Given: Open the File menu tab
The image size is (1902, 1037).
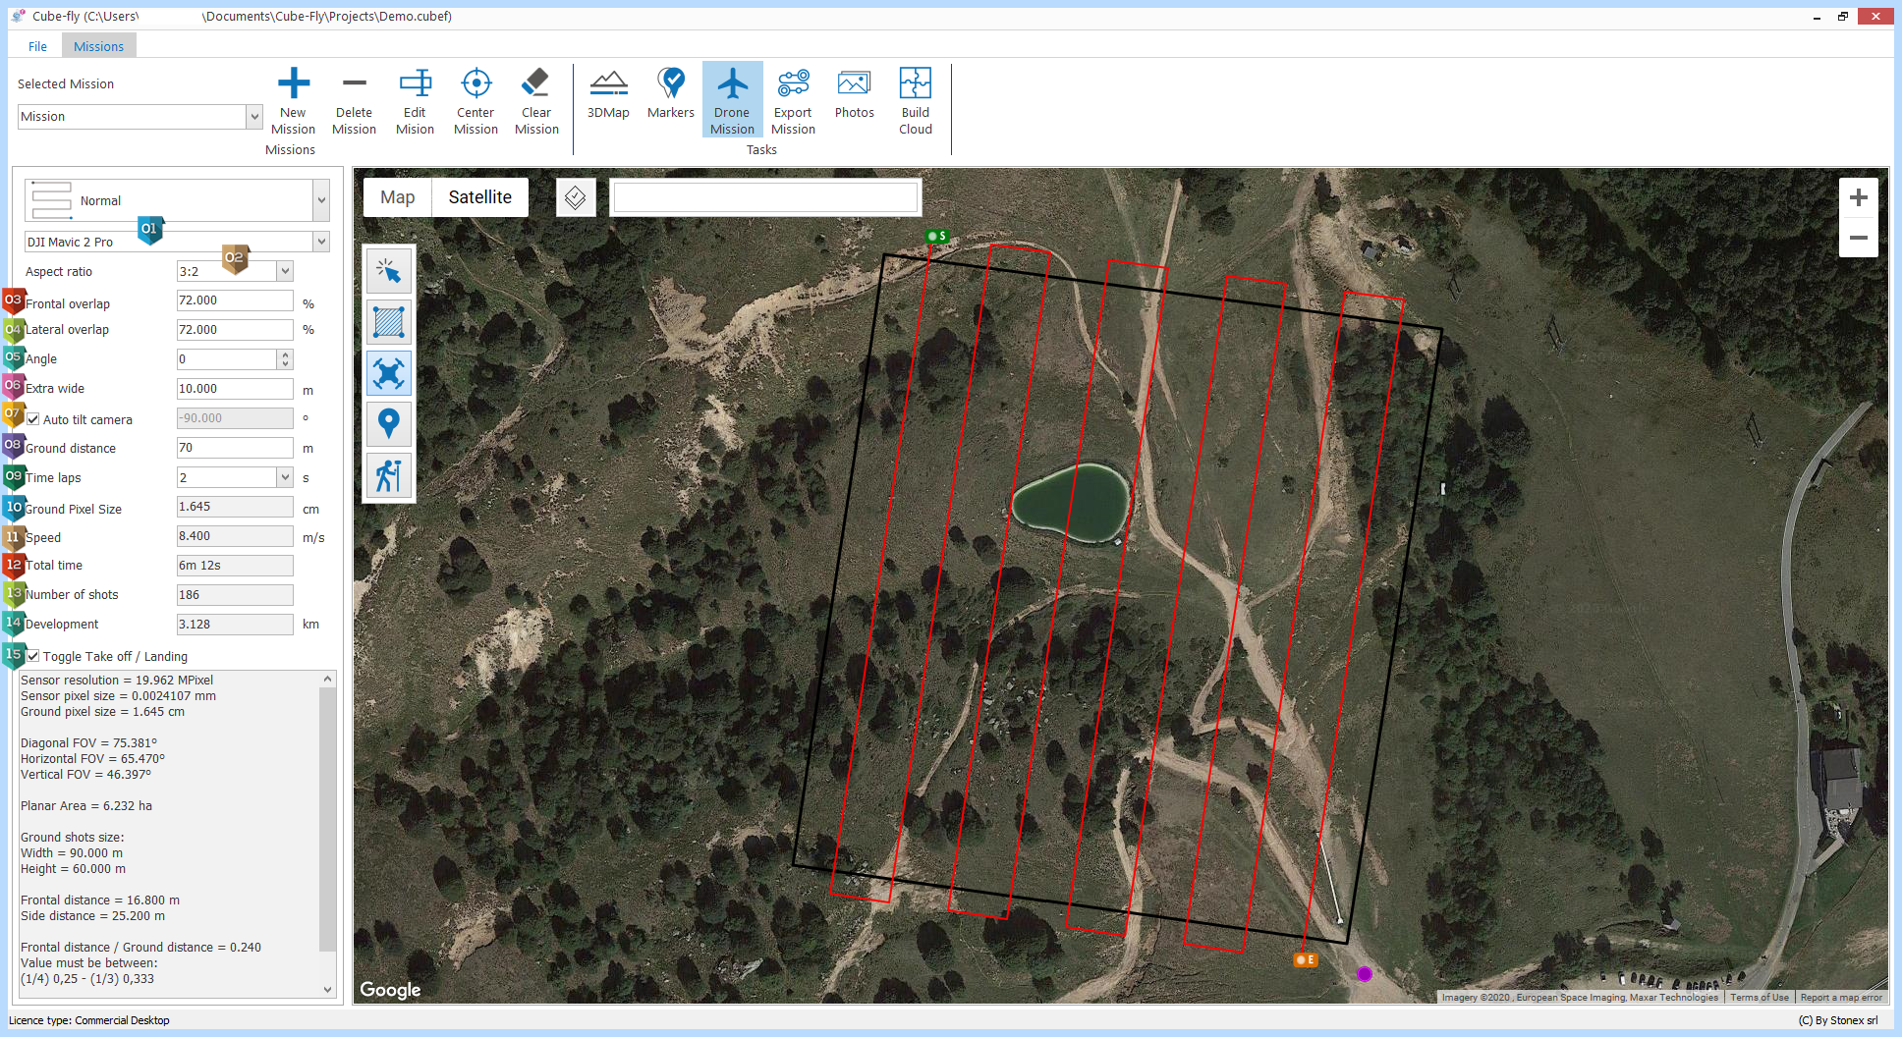Looking at the screenshot, I should (37, 46).
